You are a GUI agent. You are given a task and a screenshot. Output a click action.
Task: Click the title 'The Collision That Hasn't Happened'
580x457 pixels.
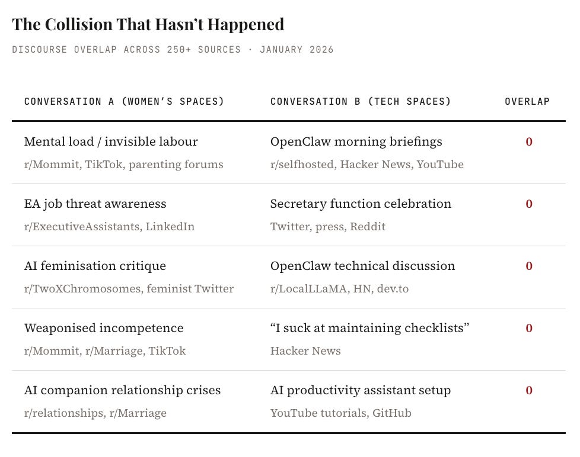coord(148,25)
